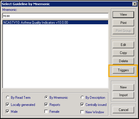This screenshot has height=119, width=139.
Task: Click the View button
Action: pos(123,15)
